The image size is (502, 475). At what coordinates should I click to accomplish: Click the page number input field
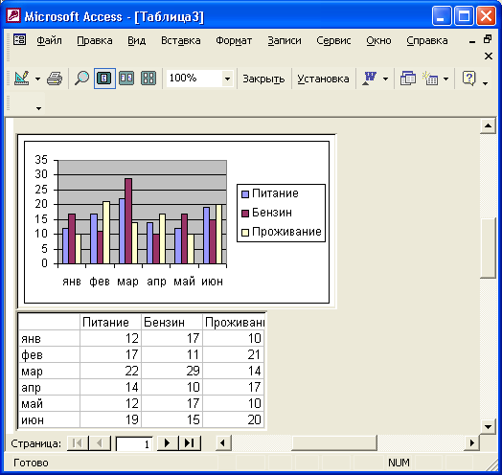pos(134,444)
